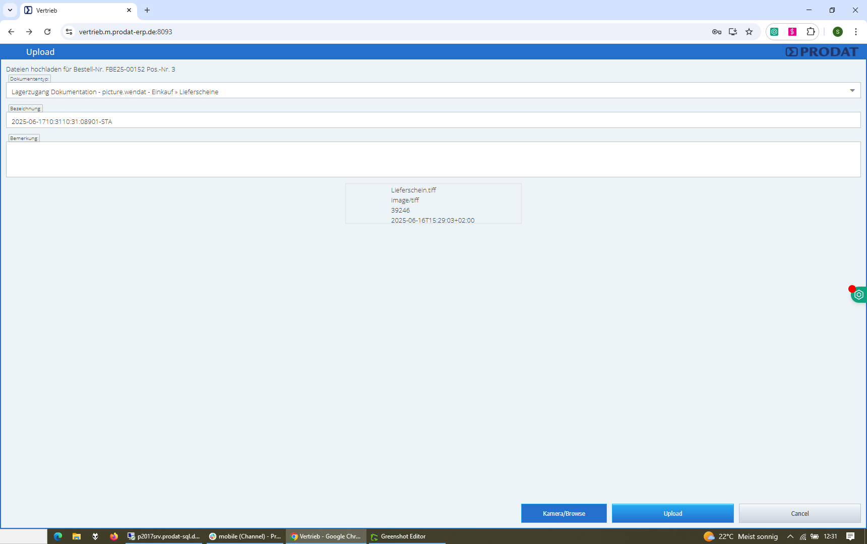The height and width of the screenshot is (544, 867).
Task: Expand the Dokumententyp dropdown arrow
Action: pos(852,91)
